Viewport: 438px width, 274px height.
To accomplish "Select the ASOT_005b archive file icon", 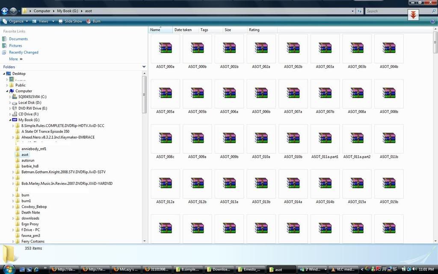I will click(197, 93).
